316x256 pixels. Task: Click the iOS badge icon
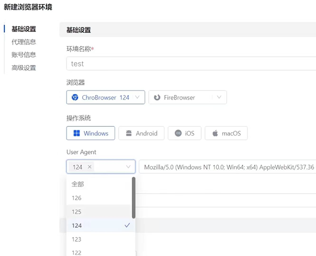click(178, 133)
